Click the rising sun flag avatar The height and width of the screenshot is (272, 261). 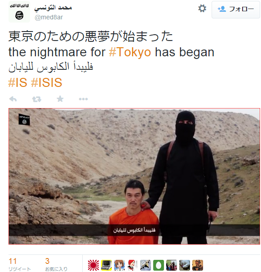click(x=93, y=265)
